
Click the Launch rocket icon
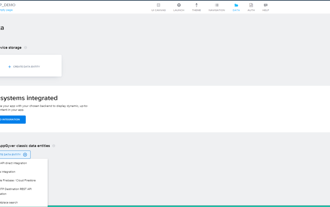(x=179, y=5)
